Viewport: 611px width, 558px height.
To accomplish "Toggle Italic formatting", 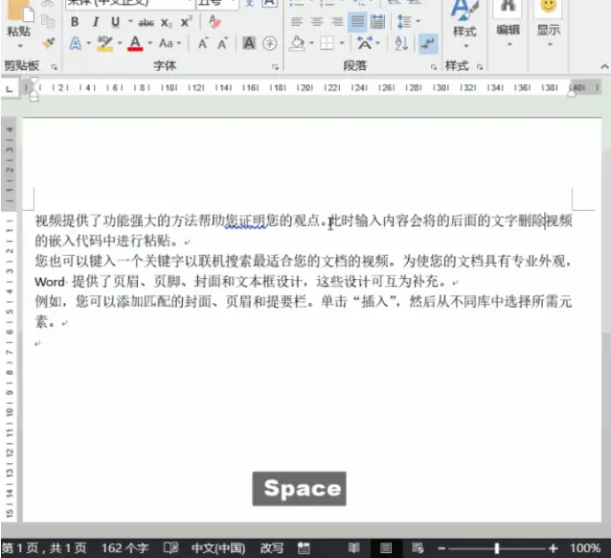I will tap(96, 22).
